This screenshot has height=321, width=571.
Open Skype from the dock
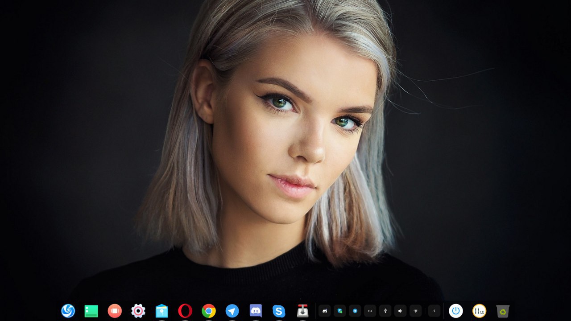[279, 311]
